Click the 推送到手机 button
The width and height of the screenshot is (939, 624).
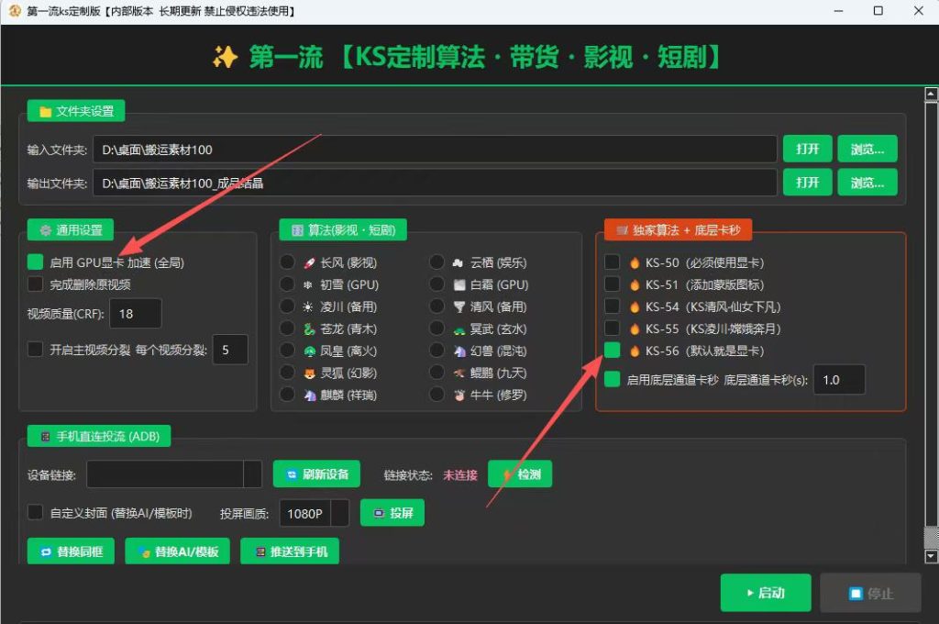coord(290,552)
